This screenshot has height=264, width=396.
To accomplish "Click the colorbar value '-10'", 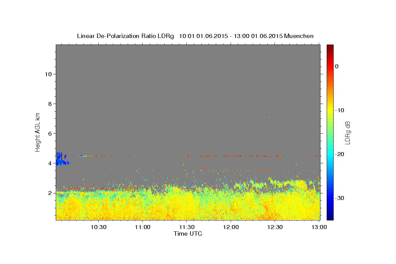I will click(340, 110).
